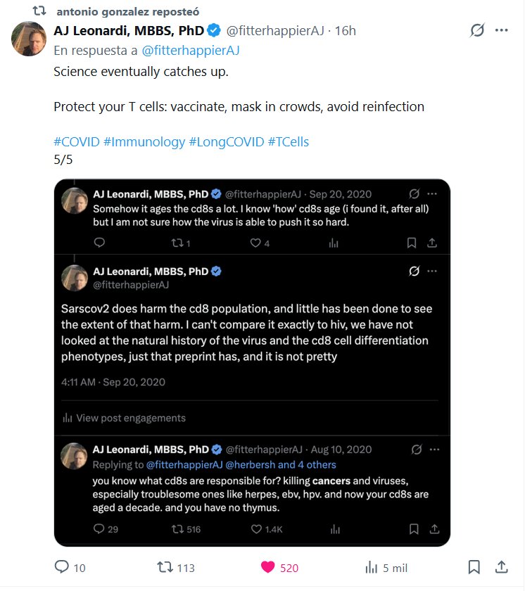
Task: Repost the tweet with 113 reposts
Action: coord(164,567)
